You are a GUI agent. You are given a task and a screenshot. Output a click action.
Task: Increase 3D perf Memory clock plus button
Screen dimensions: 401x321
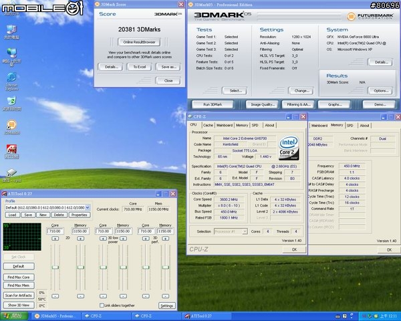pyautogui.click(x=166, y=238)
